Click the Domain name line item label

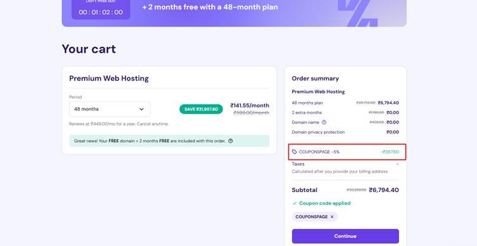pyautogui.click(x=305, y=122)
